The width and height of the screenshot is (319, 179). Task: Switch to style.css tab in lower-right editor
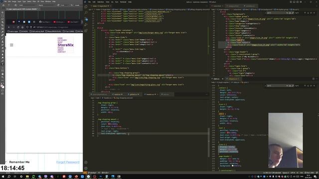click(x=216, y=79)
